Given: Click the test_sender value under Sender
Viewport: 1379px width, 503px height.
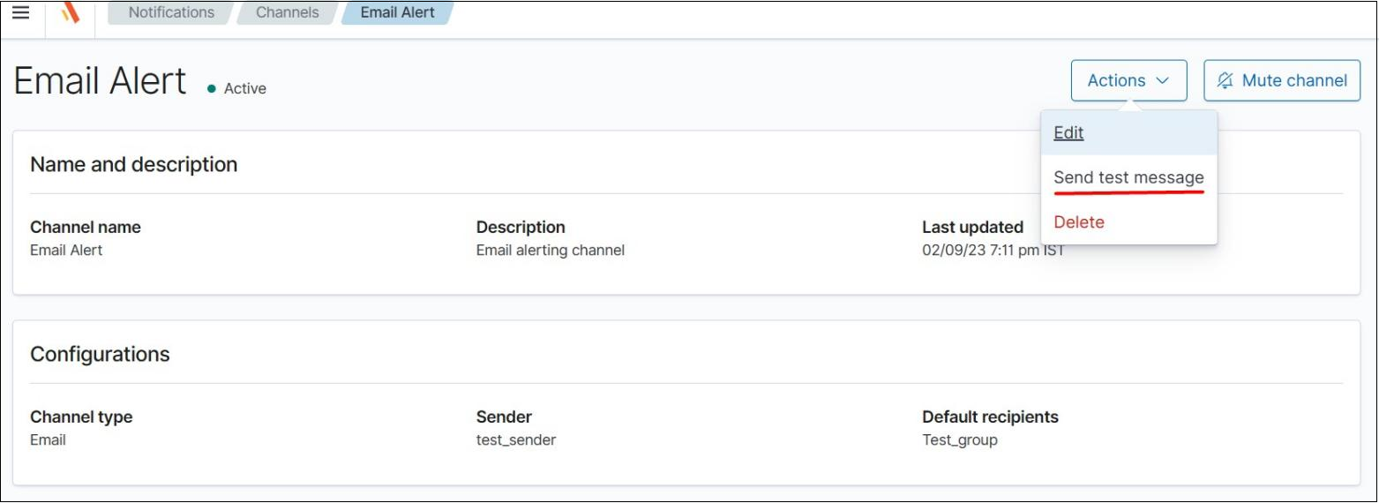Looking at the screenshot, I should point(516,439).
